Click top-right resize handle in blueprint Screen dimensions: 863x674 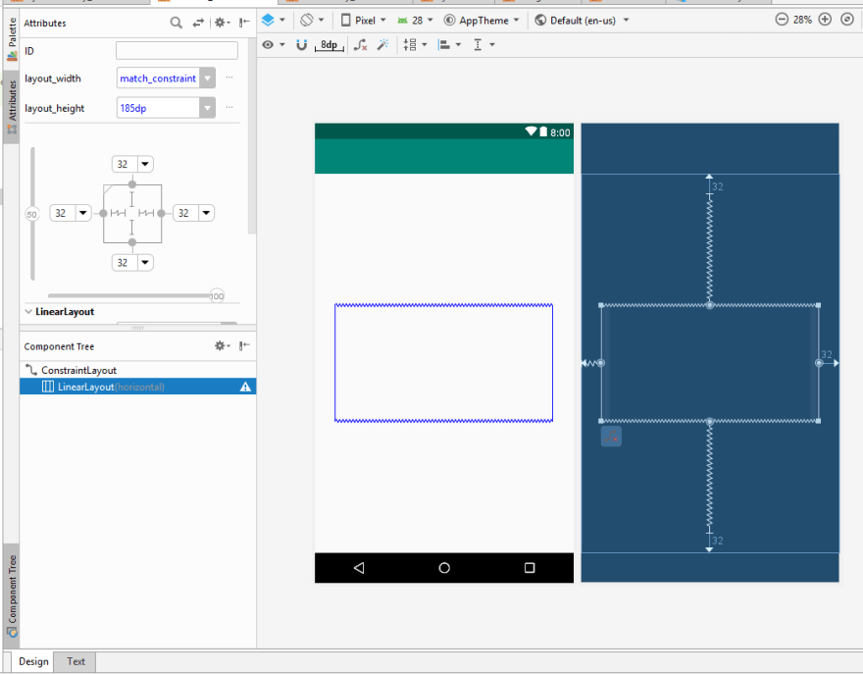(x=819, y=305)
